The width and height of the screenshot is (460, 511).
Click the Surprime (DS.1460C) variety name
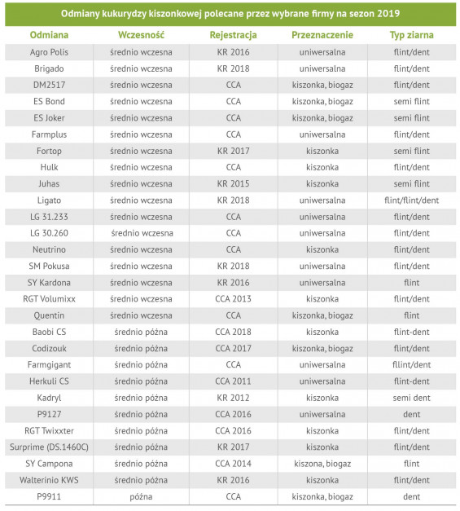pyautogui.click(x=49, y=447)
